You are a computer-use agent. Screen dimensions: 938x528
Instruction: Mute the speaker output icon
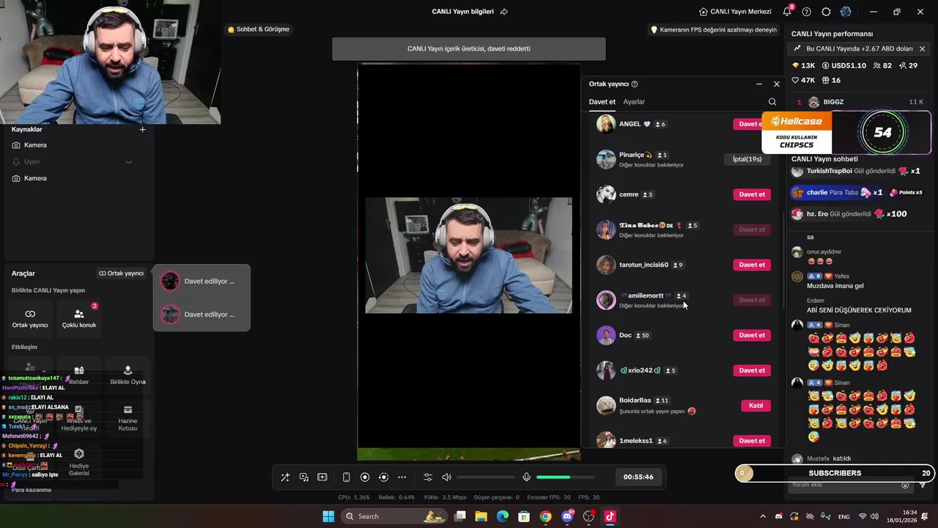click(x=446, y=477)
